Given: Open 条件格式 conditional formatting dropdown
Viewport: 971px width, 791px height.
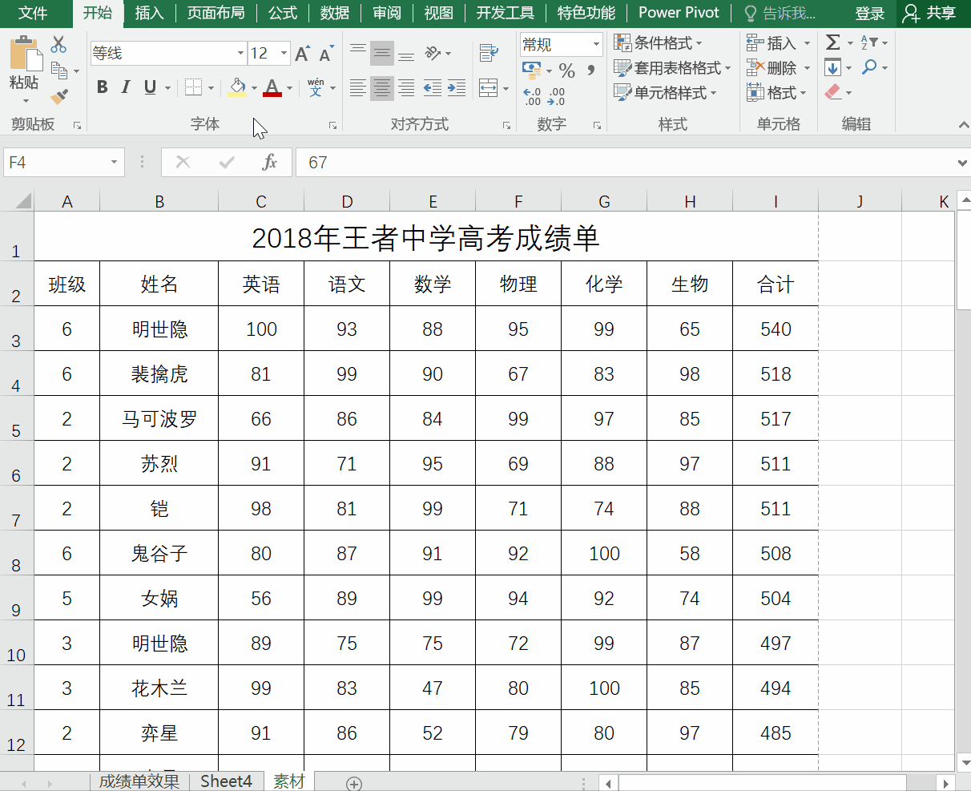Looking at the screenshot, I should pos(658,42).
